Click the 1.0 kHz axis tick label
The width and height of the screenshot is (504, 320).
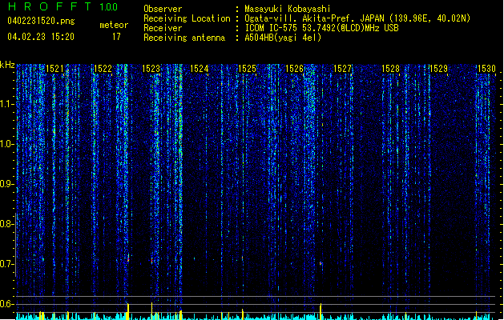click(7, 144)
